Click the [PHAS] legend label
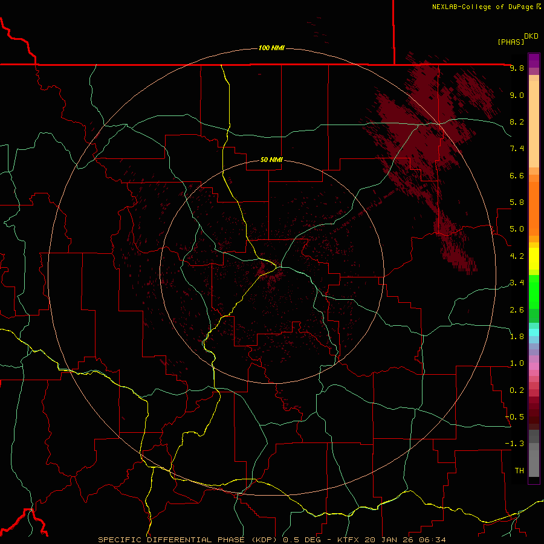 point(511,42)
